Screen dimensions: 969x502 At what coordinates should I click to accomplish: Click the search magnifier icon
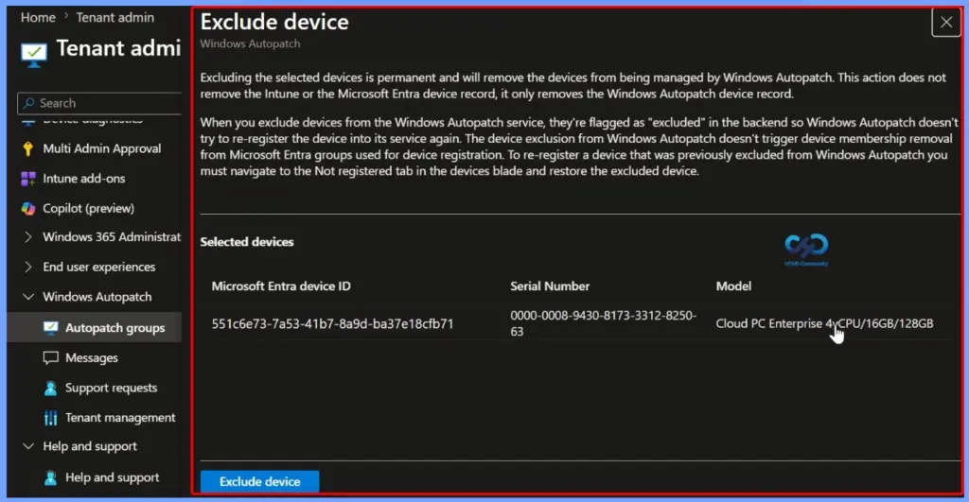coord(28,103)
